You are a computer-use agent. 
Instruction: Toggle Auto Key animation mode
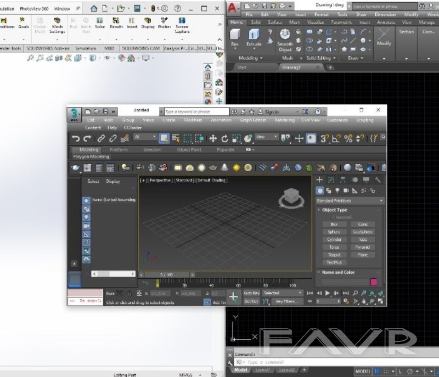click(x=251, y=293)
